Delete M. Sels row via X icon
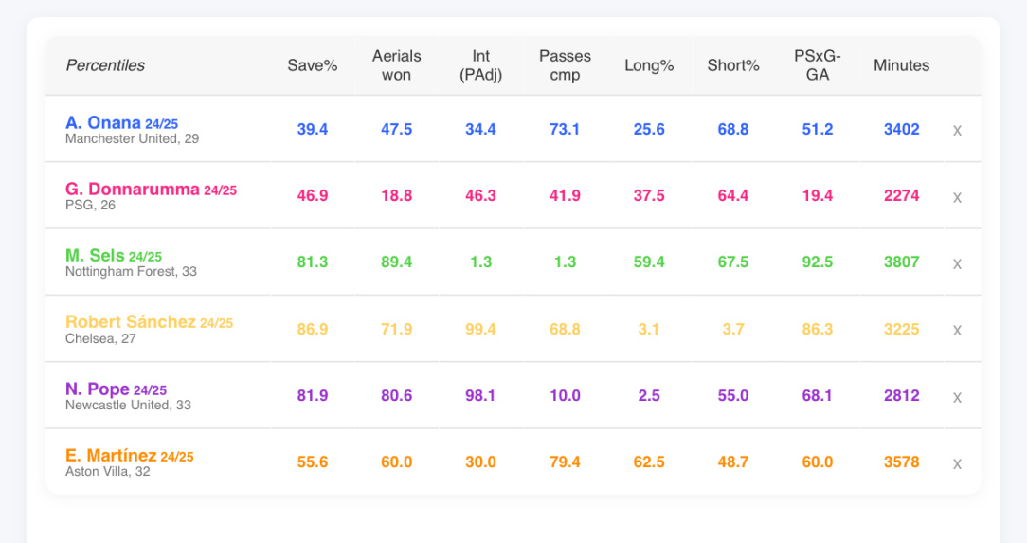Image resolution: width=1027 pixels, height=543 pixels. click(957, 263)
